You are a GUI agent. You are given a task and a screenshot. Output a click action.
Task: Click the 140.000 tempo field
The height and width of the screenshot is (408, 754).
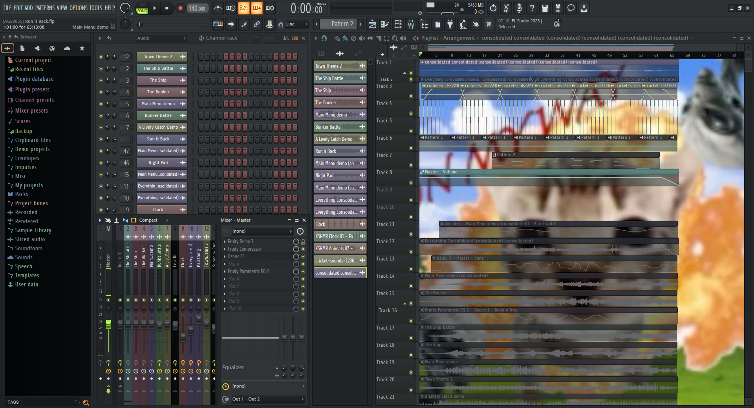click(198, 8)
